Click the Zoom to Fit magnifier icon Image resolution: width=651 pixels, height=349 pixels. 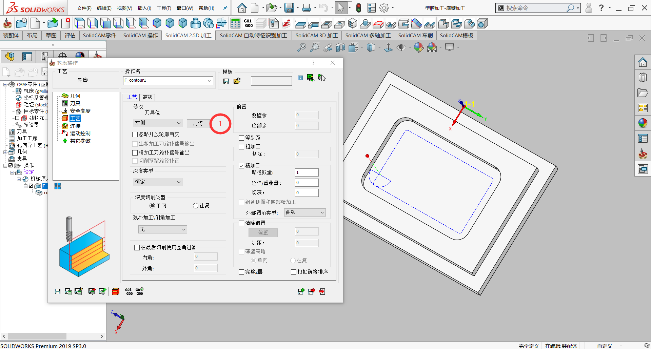(301, 47)
